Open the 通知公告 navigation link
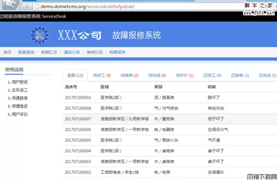This screenshot has height=180, width=277. 72,52
